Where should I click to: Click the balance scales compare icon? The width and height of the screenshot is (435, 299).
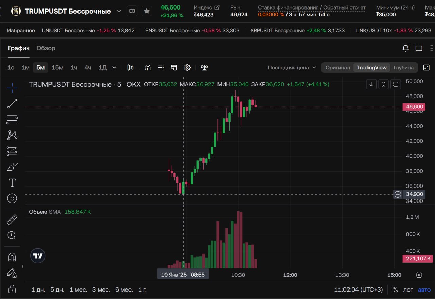(204, 68)
